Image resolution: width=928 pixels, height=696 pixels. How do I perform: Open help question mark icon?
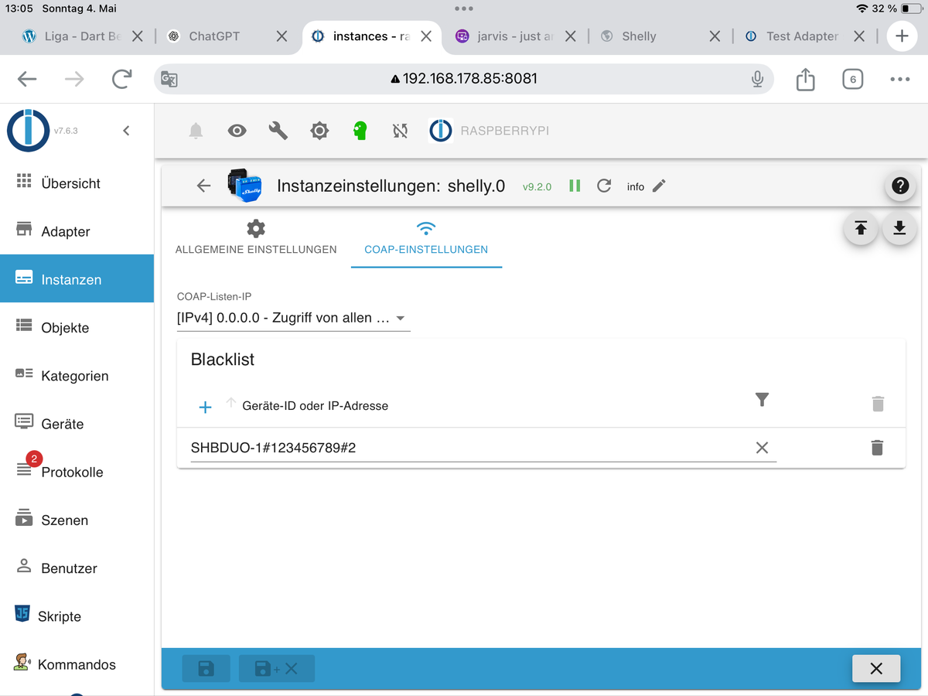coord(899,186)
